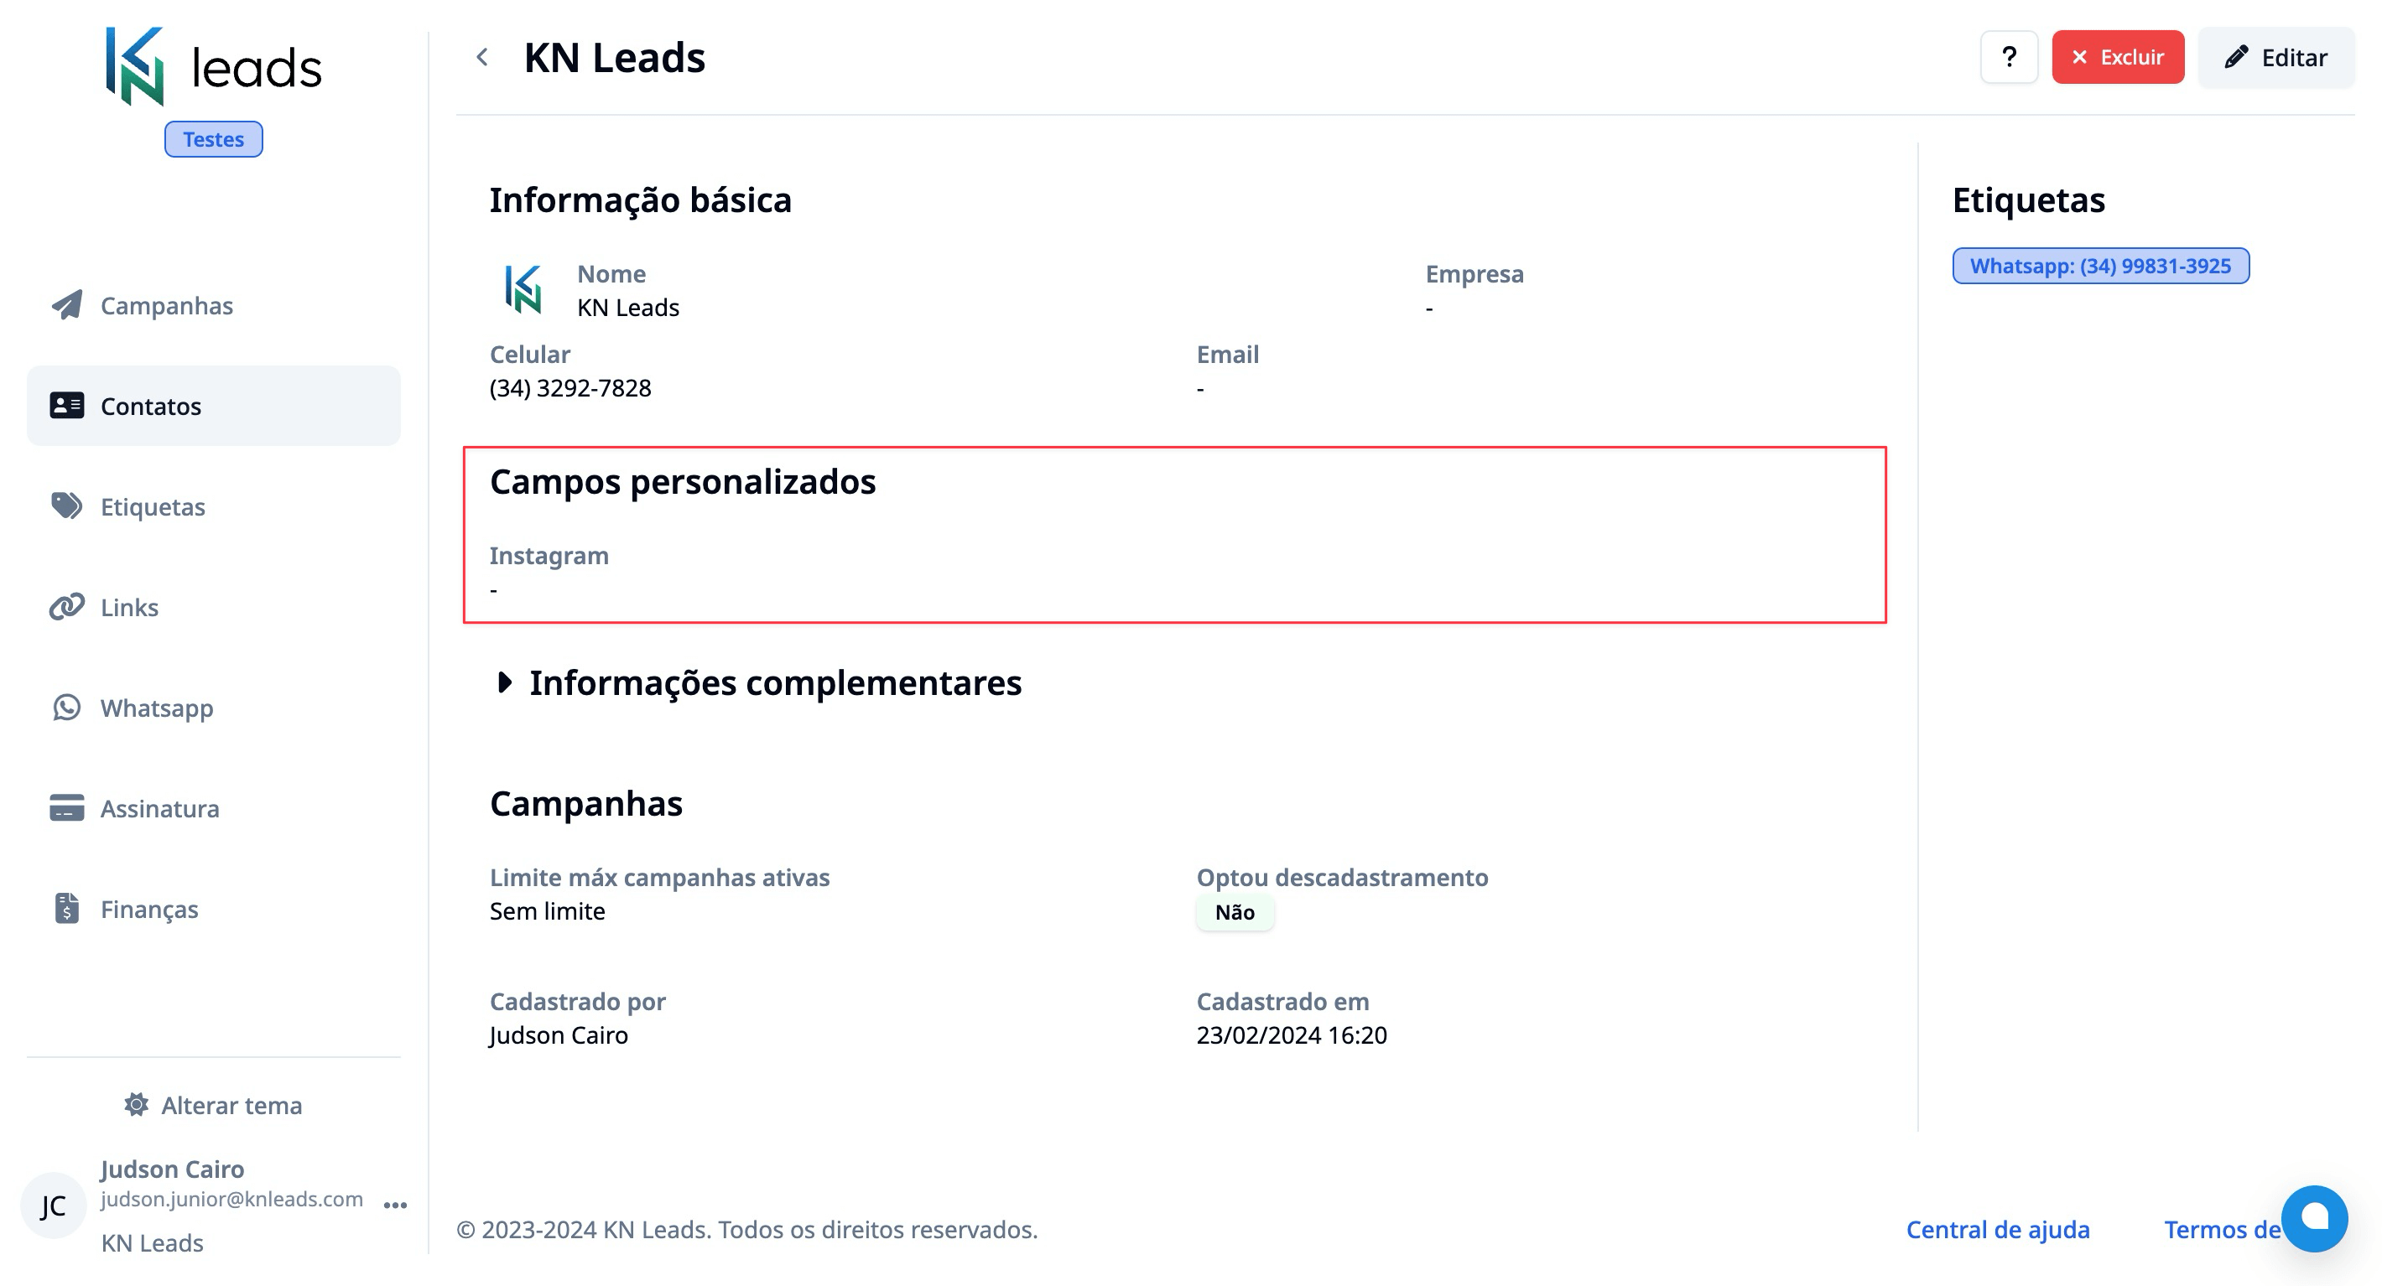The height and width of the screenshot is (1286, 2382).
Task: Open help via the question mark icon
Action: point(2009,57)
